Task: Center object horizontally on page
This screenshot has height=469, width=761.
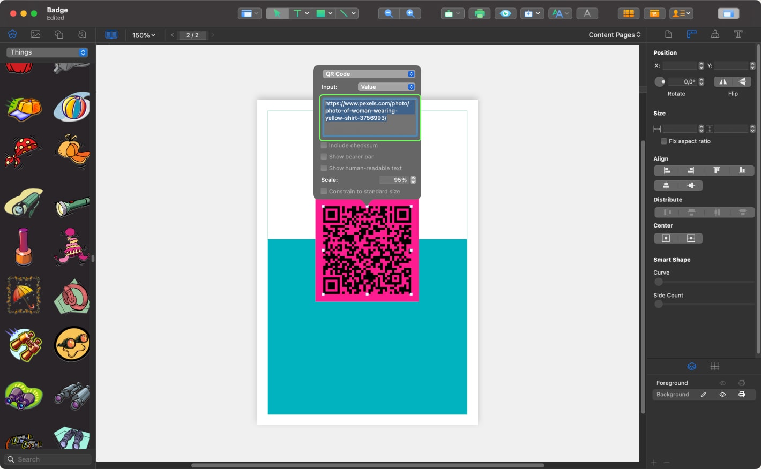Action: (666, 238)
